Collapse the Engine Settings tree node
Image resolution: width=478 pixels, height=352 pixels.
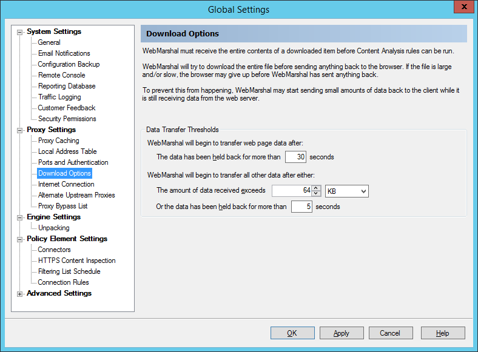(x=20, y=218)
